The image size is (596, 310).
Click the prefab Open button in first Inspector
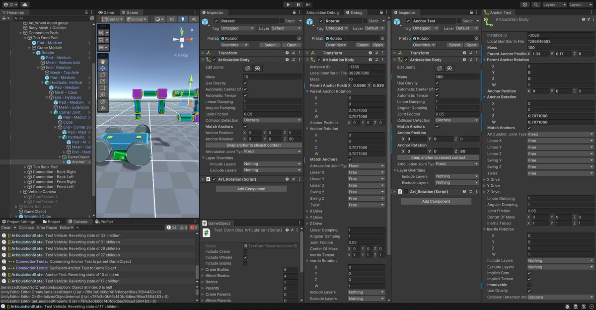point(292,45)
